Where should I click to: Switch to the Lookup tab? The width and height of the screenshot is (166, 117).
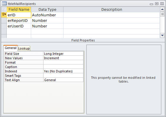[x=24, y=48]
